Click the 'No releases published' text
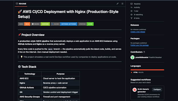Viewport: 178px width, 101px height. point(138,30)
